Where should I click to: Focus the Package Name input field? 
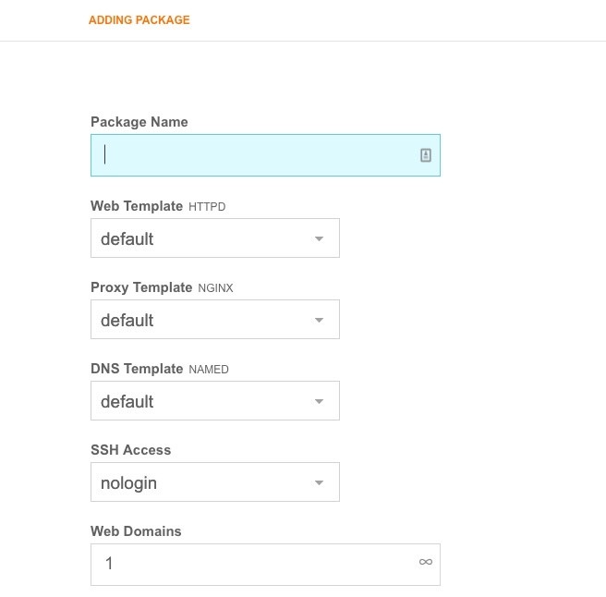point(265,155)
